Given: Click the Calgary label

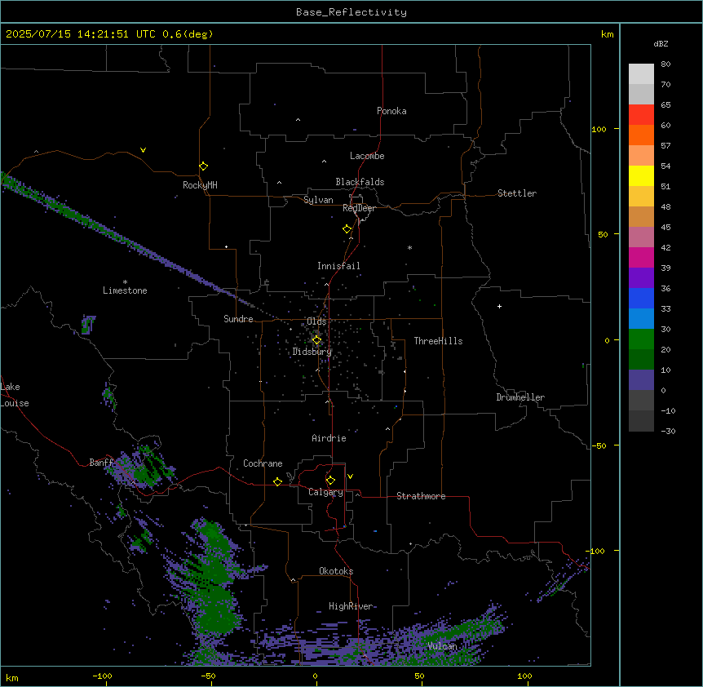Looking at the screenshot, I should tap(325, 492).
